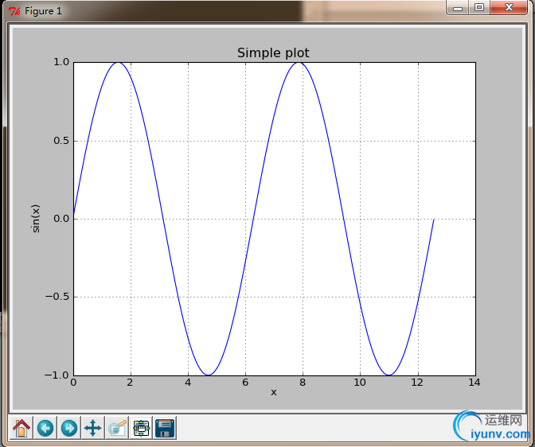The height and width of the screenshot is (447, 535).
Task: Click the x-axis tick label 8
Action: coord(303,383)
